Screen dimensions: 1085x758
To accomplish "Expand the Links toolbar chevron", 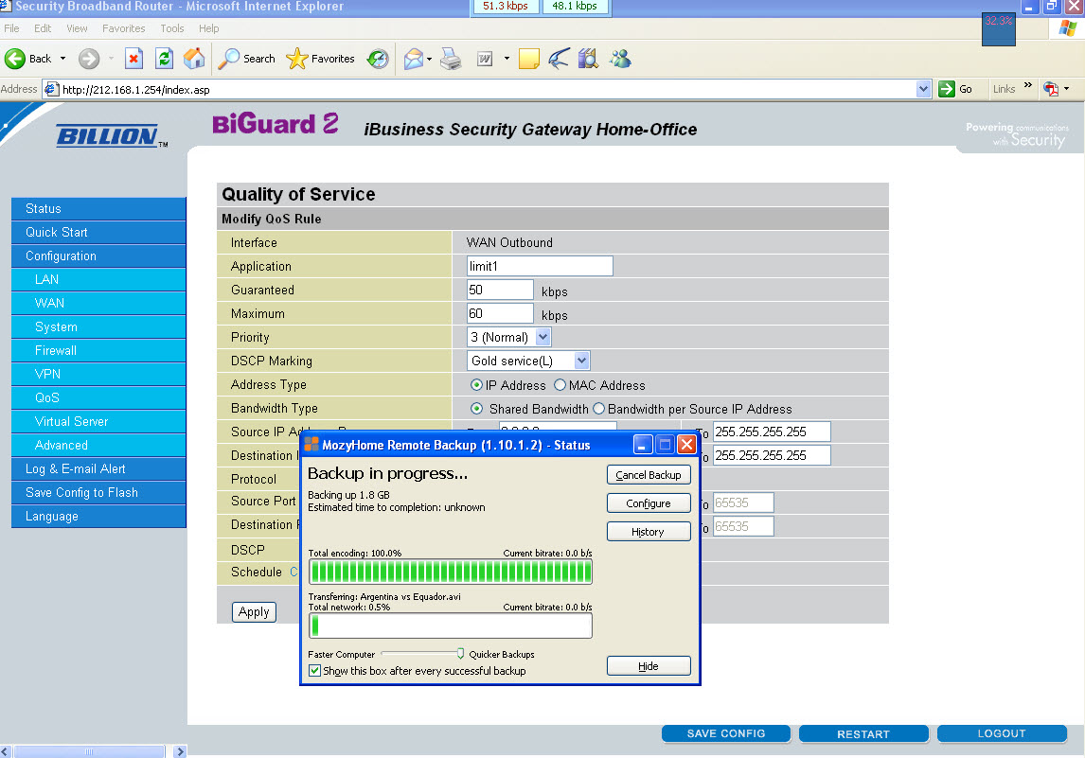I will (1027, 86).
